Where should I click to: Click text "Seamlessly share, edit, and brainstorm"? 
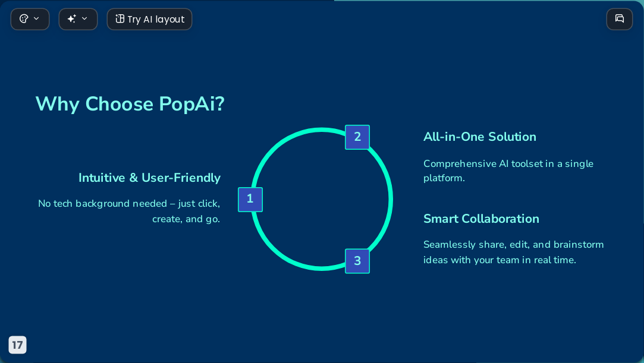pyautogui.click(x=513, y=245)
